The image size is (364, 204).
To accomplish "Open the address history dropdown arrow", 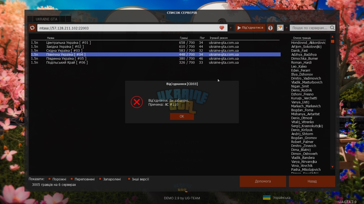I will tap(231, 28).
